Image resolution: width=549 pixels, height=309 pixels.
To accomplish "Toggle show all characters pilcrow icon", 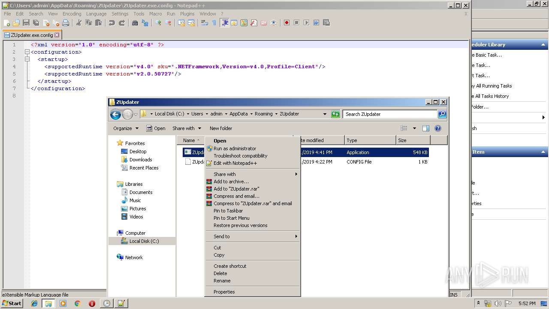I will (214, 23).
